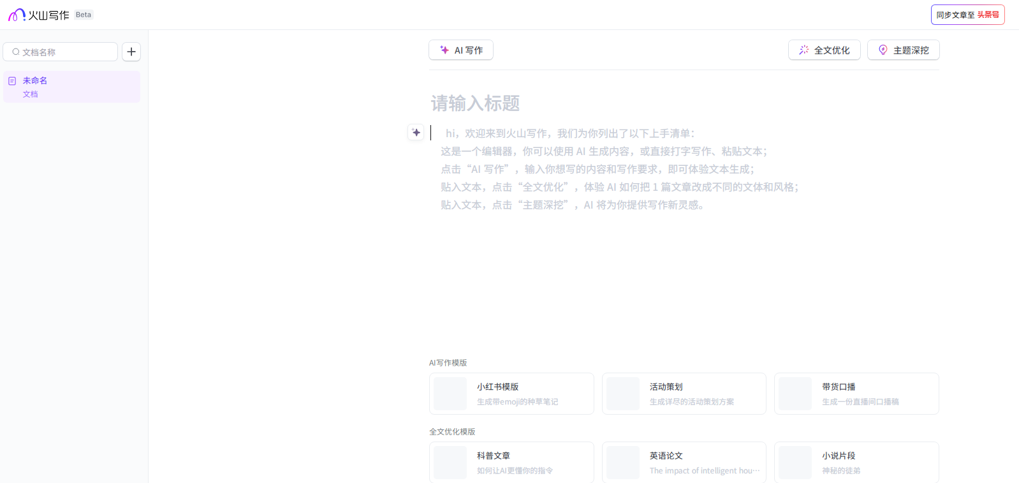Viewport: 1019px width, 483px height.
Task: Click the search magnifier icon in sidebar
Action: [16, 52]
